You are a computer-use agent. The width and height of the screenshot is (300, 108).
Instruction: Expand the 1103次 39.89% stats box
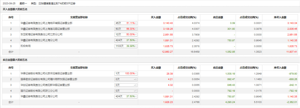click(126, 46)
